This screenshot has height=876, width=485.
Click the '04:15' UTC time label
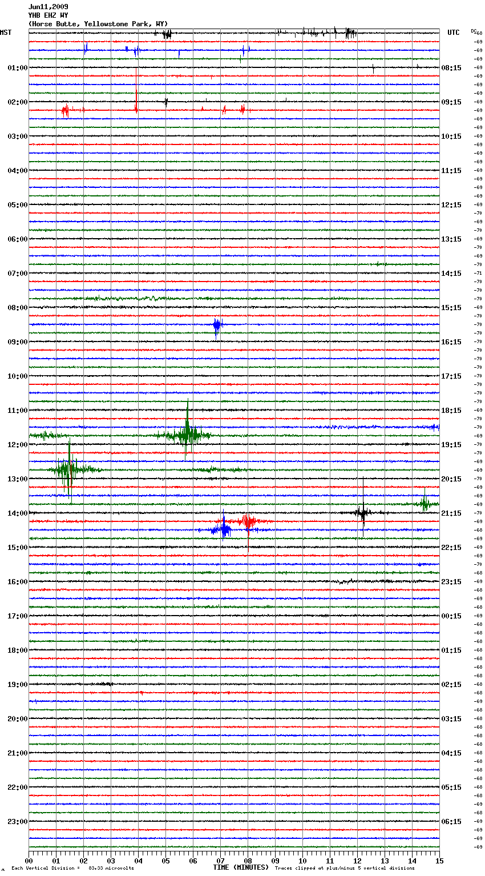click(x=451, y=753)
